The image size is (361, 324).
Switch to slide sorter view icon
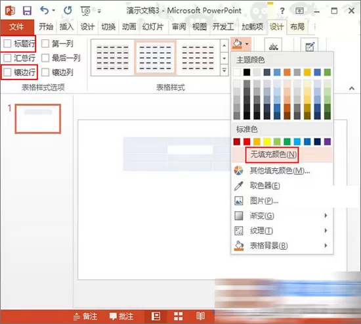click(178, 316)
